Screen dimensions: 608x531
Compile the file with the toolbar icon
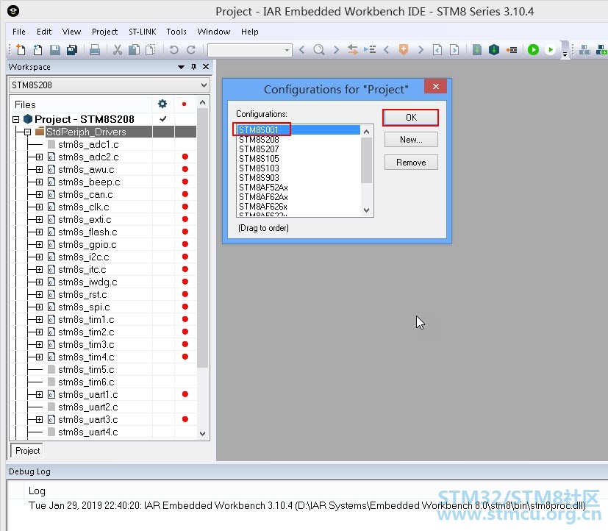(477, 50)
